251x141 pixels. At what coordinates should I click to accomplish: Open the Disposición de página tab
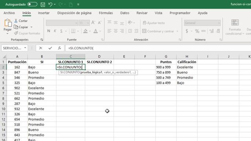click(74, 13)
